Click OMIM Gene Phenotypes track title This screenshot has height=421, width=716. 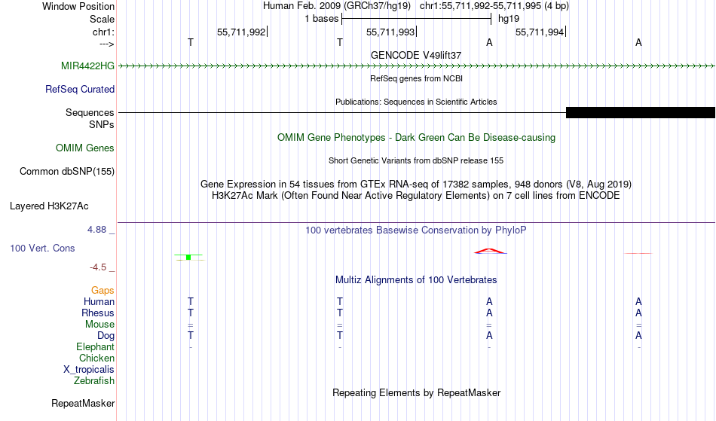tap(416, 137)
